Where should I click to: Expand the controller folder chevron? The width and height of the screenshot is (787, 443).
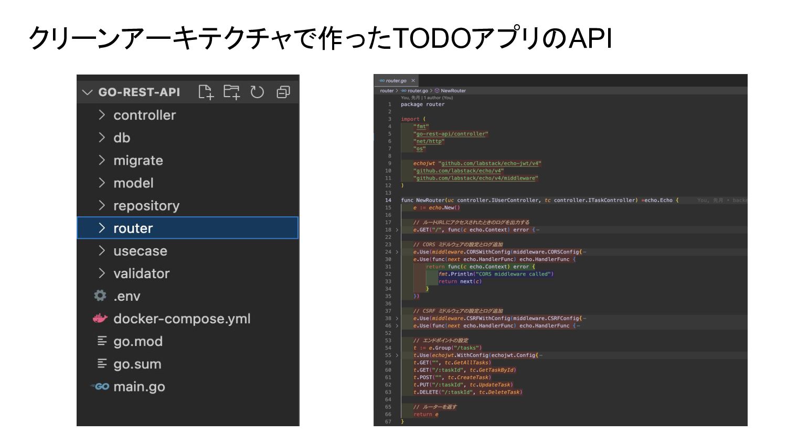tap(102, 115)
